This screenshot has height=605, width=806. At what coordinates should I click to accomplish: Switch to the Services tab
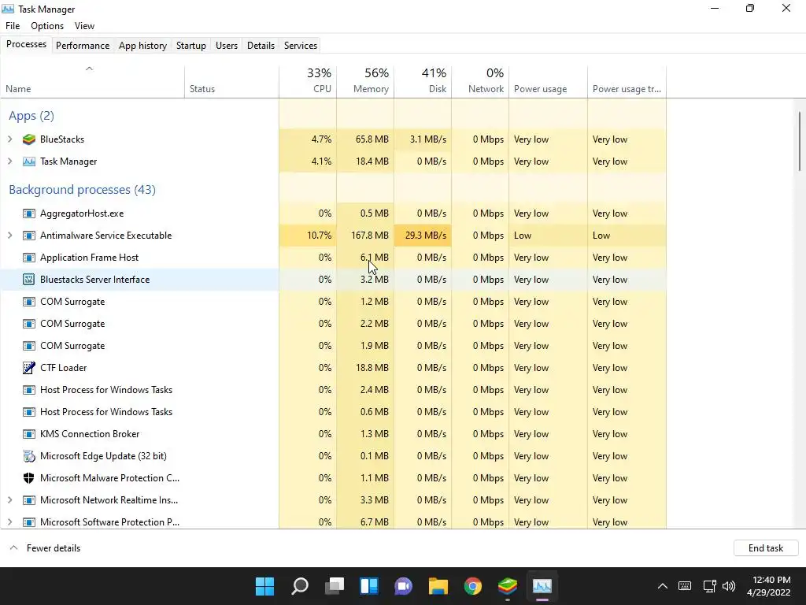point(301,45)
